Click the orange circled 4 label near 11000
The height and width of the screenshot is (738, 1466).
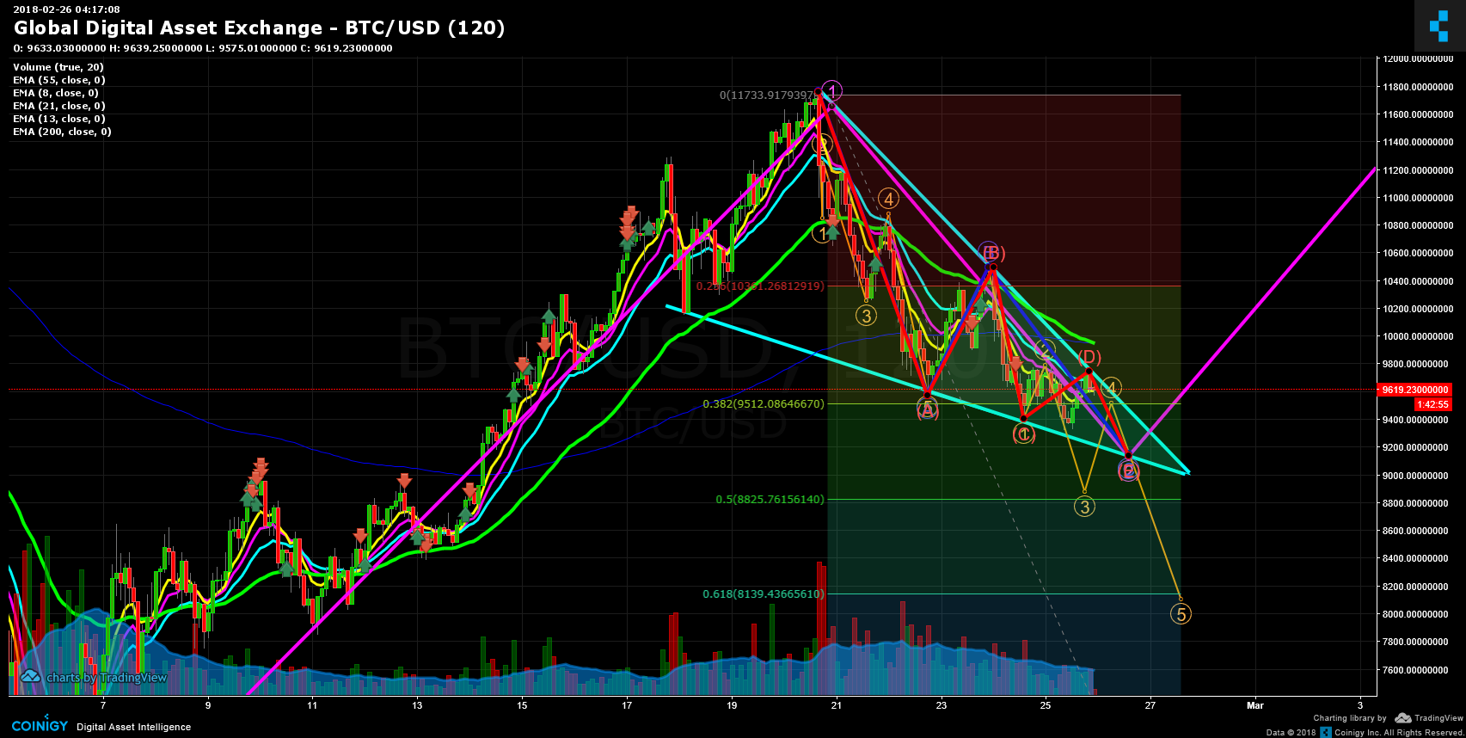(888, 200)
